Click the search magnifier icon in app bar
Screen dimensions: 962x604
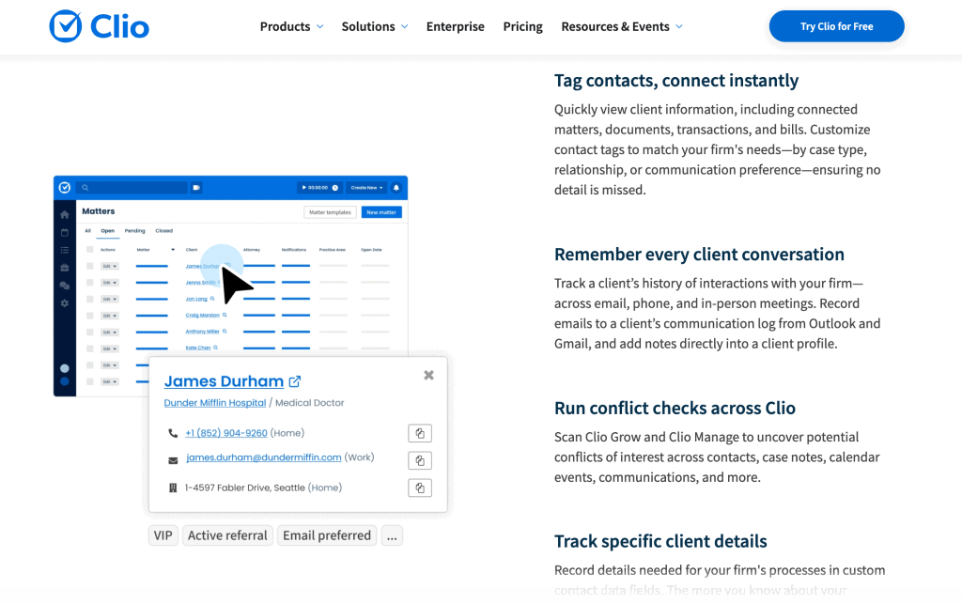85,188
